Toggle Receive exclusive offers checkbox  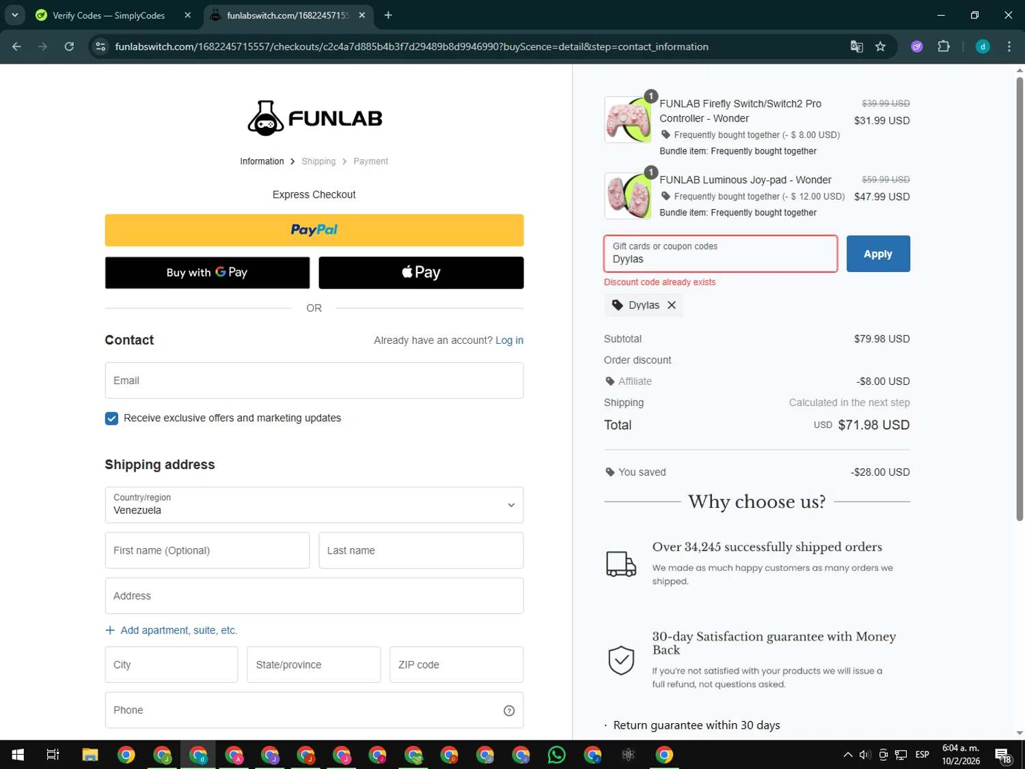[111, 418]
